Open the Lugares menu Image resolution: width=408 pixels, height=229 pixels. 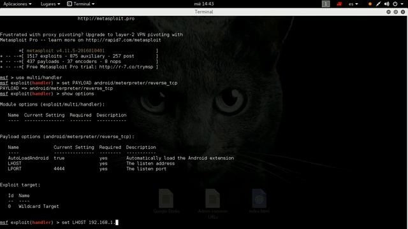click(x=50, y=4)
